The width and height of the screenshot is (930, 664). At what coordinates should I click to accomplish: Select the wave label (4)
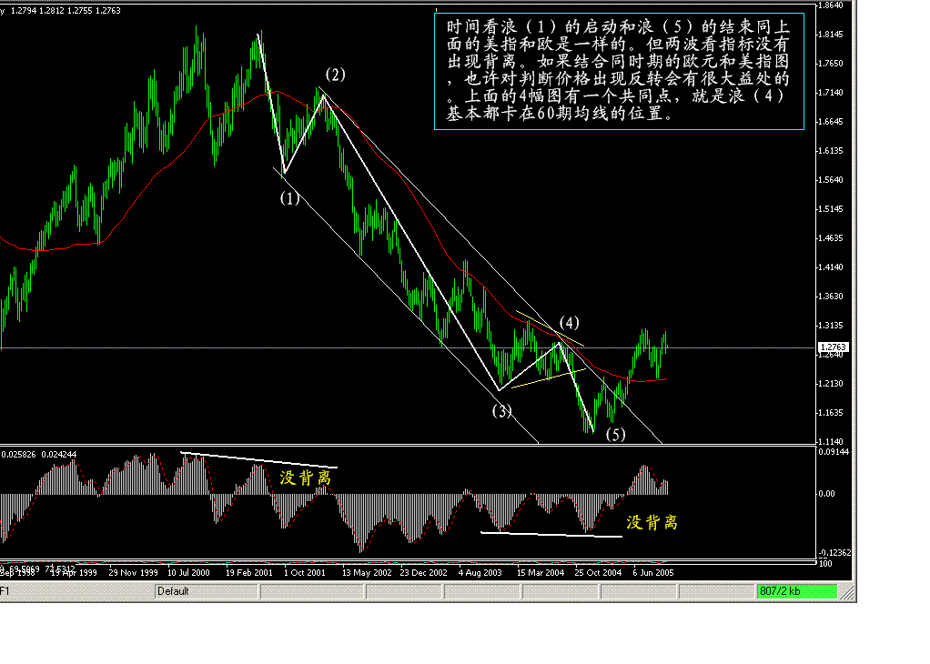tap(570, 323)
